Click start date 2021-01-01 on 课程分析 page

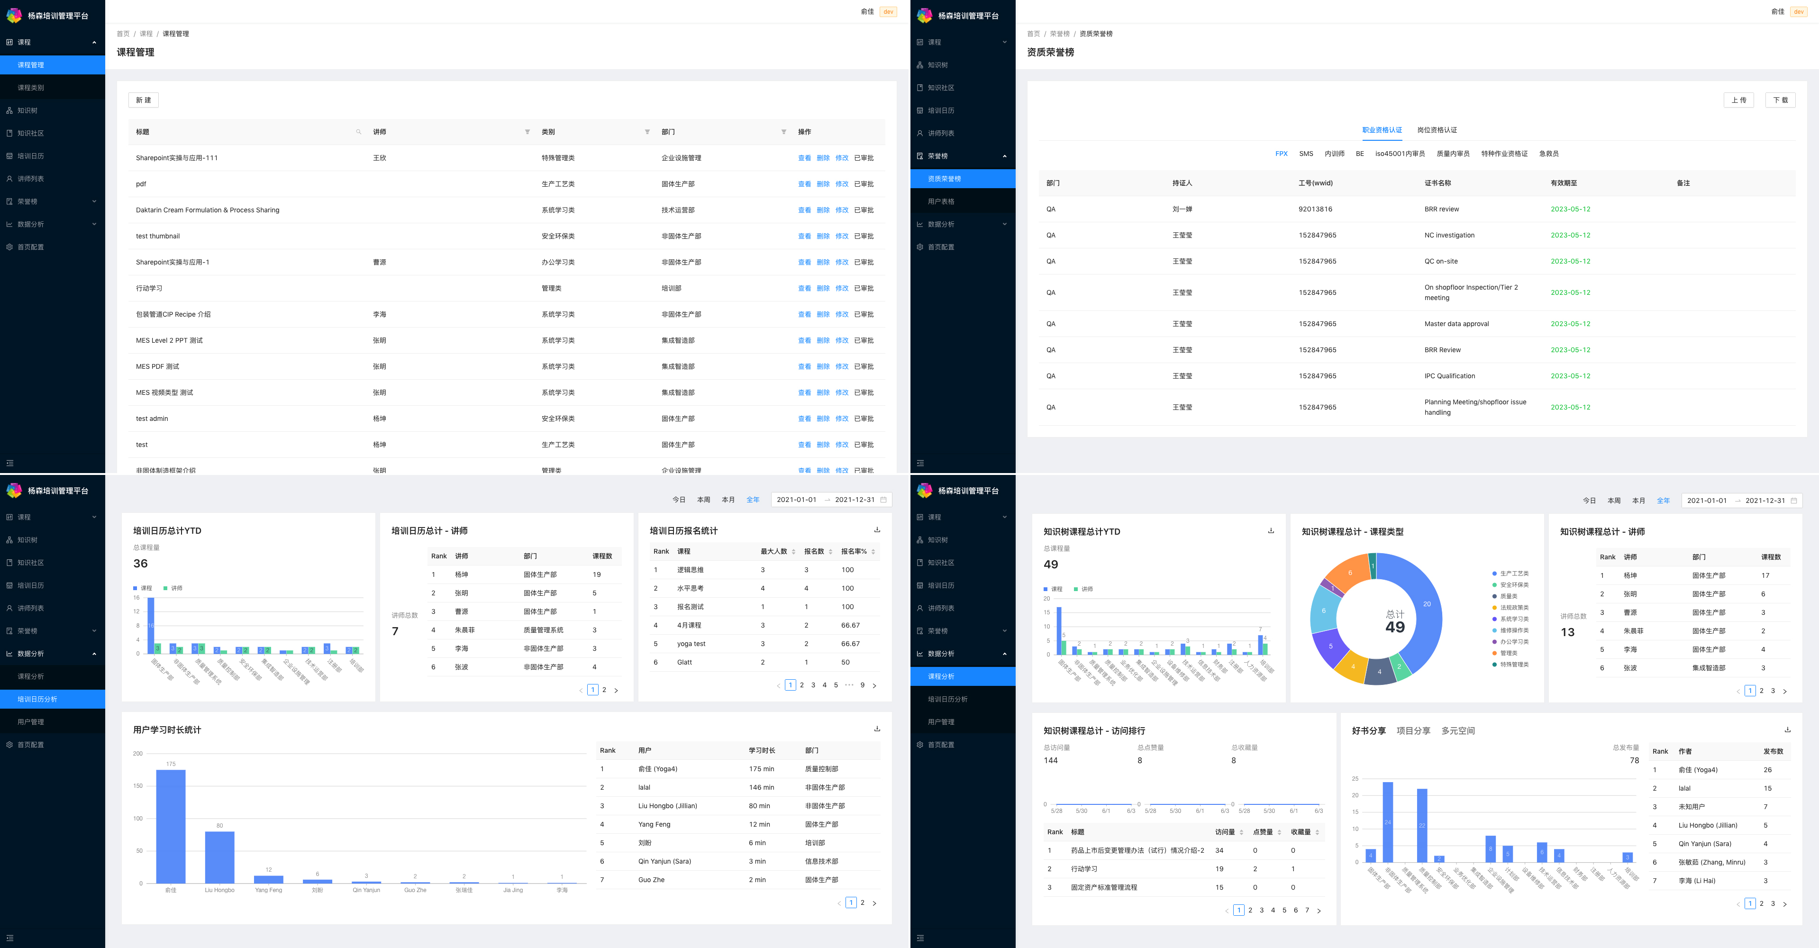point(1707,500)
